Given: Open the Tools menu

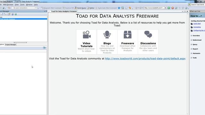Looking at the screenshot, I should (22, 4).
